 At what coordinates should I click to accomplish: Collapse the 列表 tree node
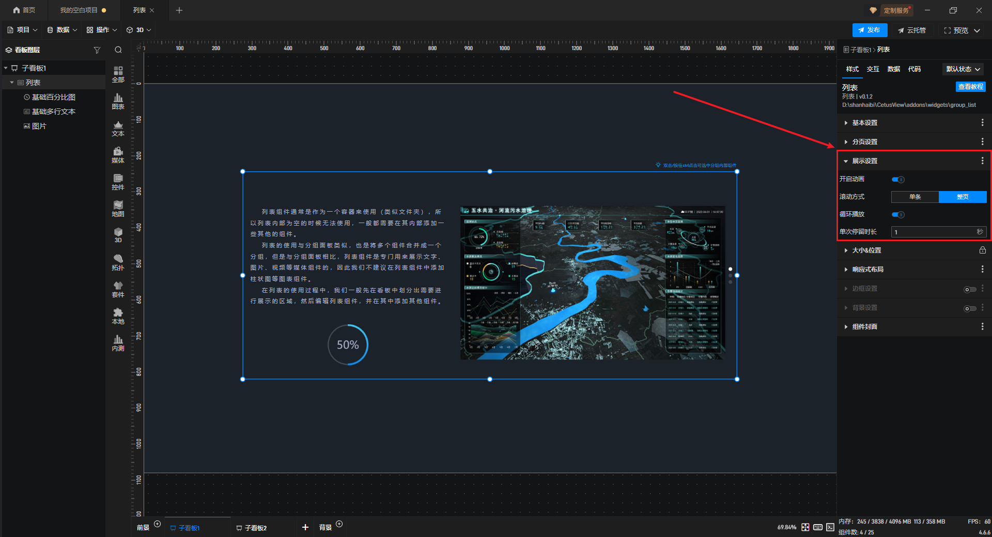coord(12,83)
